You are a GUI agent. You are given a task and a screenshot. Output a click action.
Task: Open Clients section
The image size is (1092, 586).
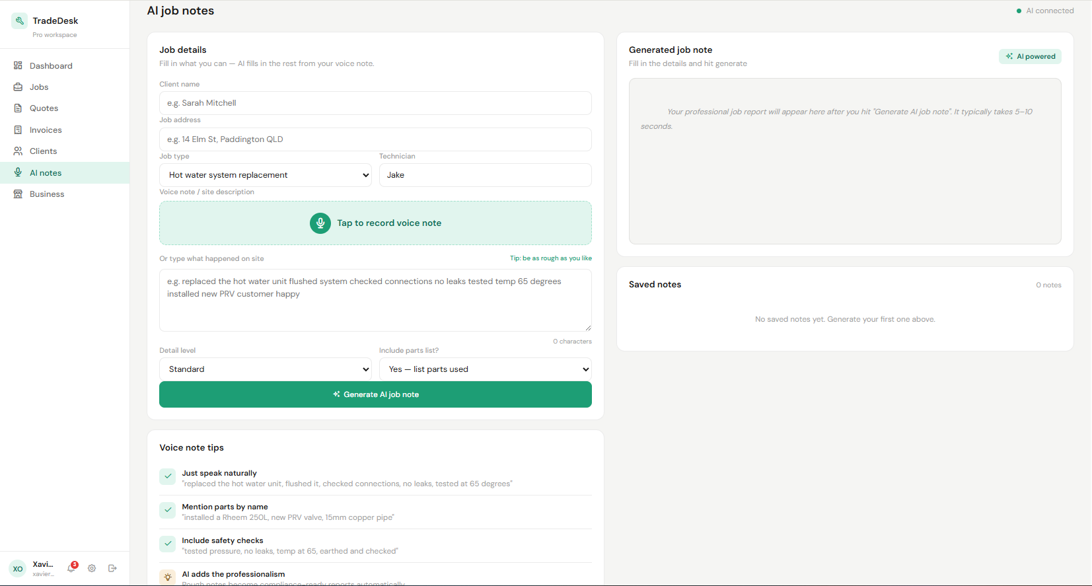click(65, 151)
